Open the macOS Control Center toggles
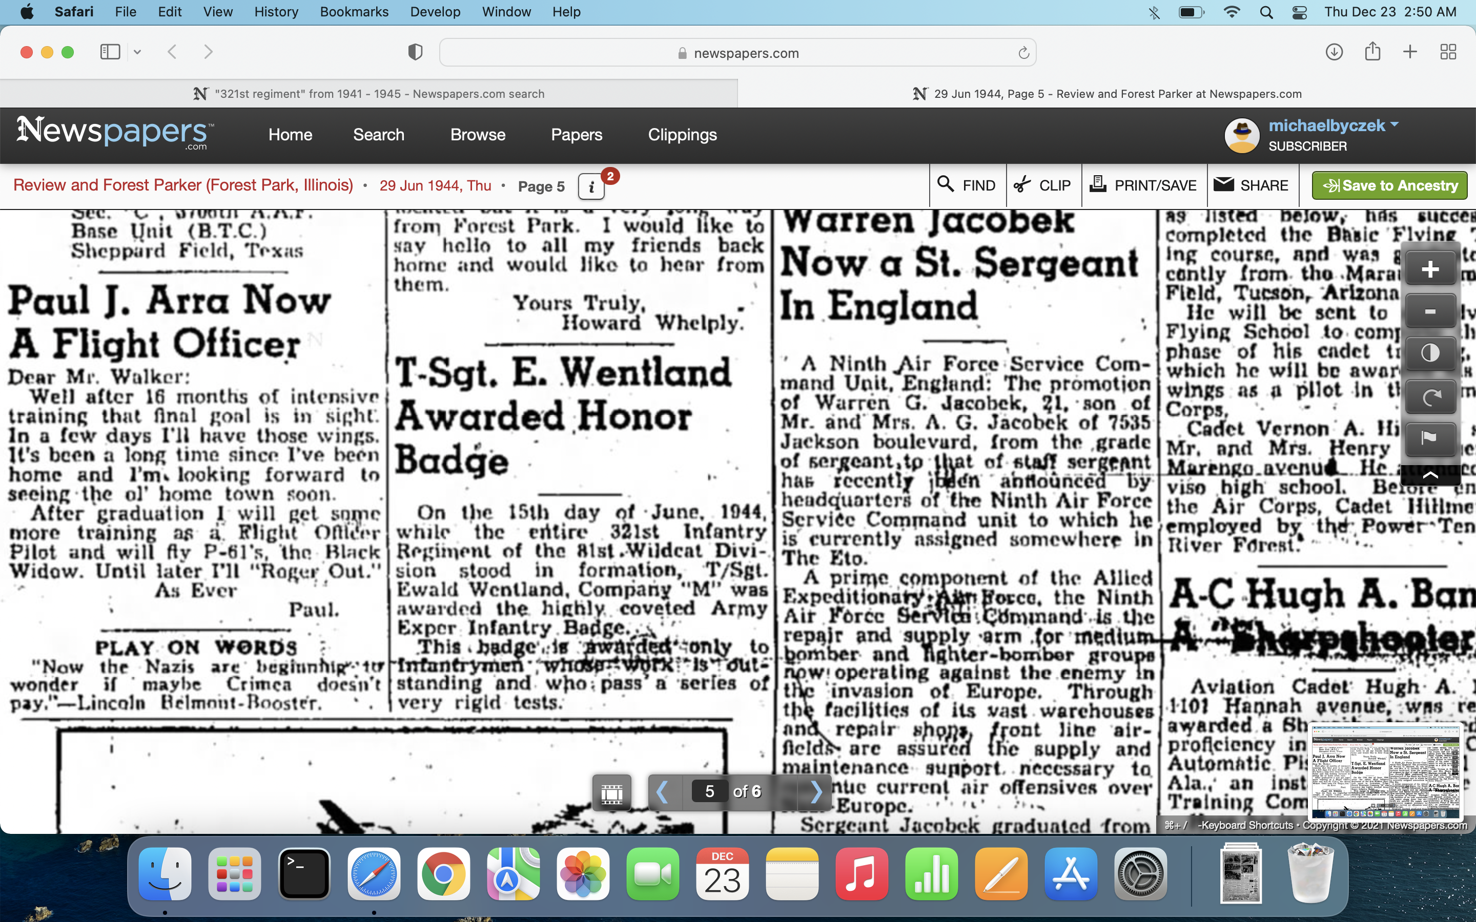 click(1300, 12)
